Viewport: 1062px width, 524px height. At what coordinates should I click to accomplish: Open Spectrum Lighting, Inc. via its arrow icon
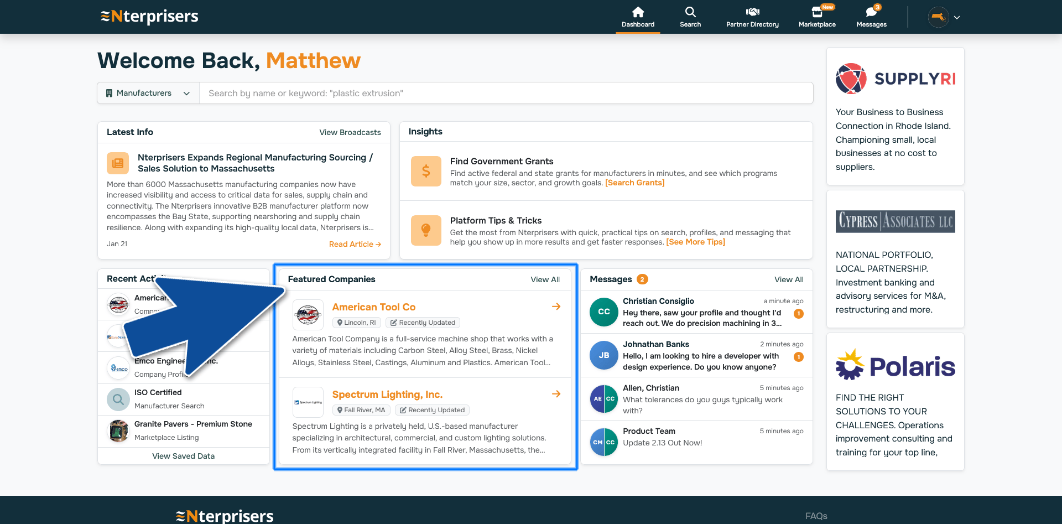click(556, 394)
